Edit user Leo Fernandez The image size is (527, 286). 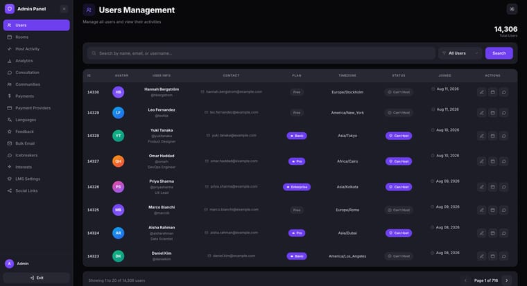482,113
